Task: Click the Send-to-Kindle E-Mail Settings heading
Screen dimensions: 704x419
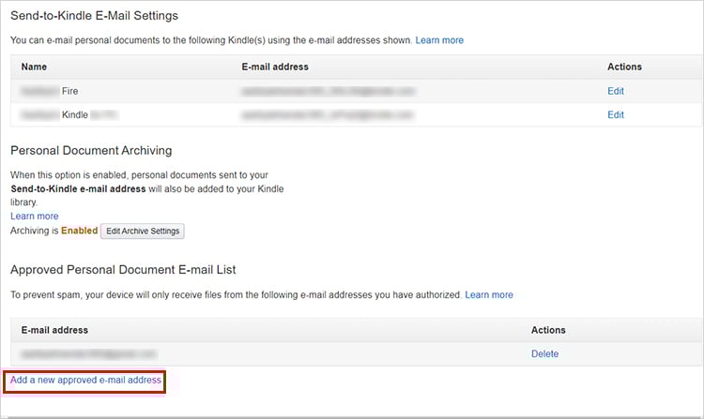Action: click(94, 16)
